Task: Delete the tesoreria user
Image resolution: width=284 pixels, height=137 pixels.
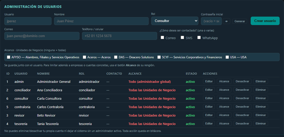Action: (x=261, y=123)
